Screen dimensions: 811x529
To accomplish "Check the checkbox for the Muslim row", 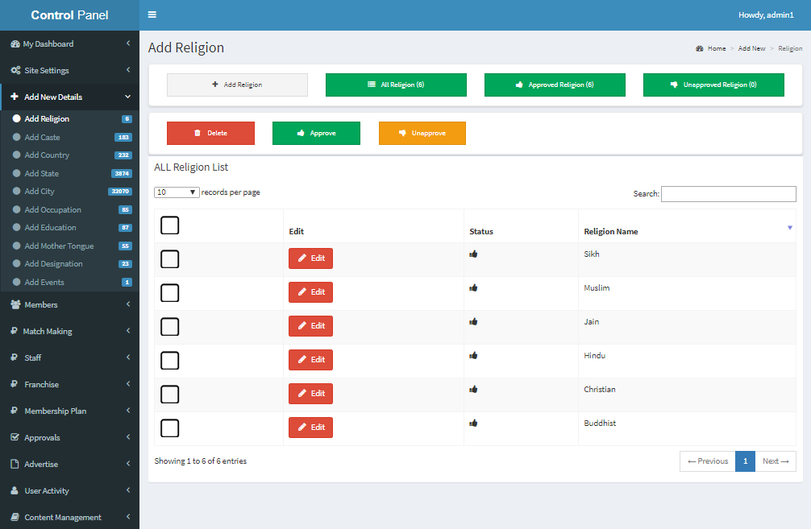I will 169,293.
